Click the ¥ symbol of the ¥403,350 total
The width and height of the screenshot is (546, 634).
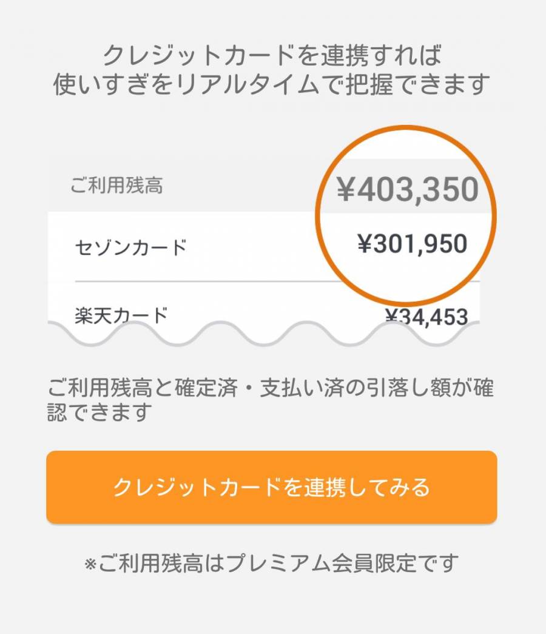point(346,189)
